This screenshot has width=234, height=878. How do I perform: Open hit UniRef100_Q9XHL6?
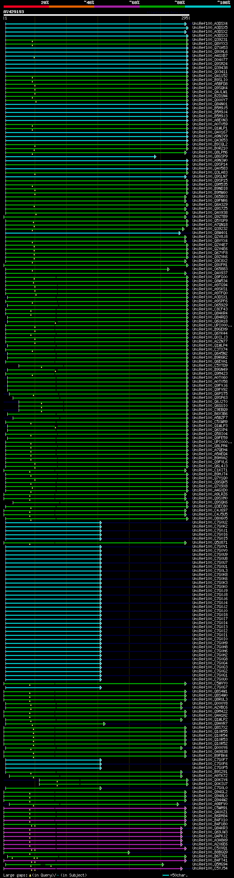pos(210,52)
